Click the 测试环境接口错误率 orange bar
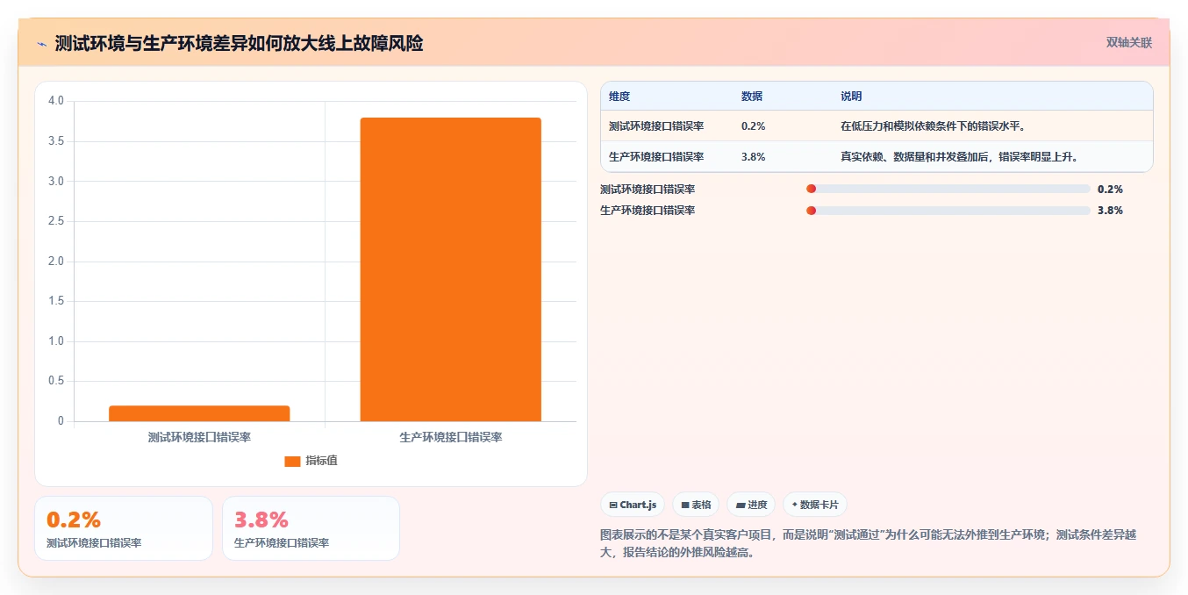Viewport: 1188px width, 595px height. tap(199, 413)
